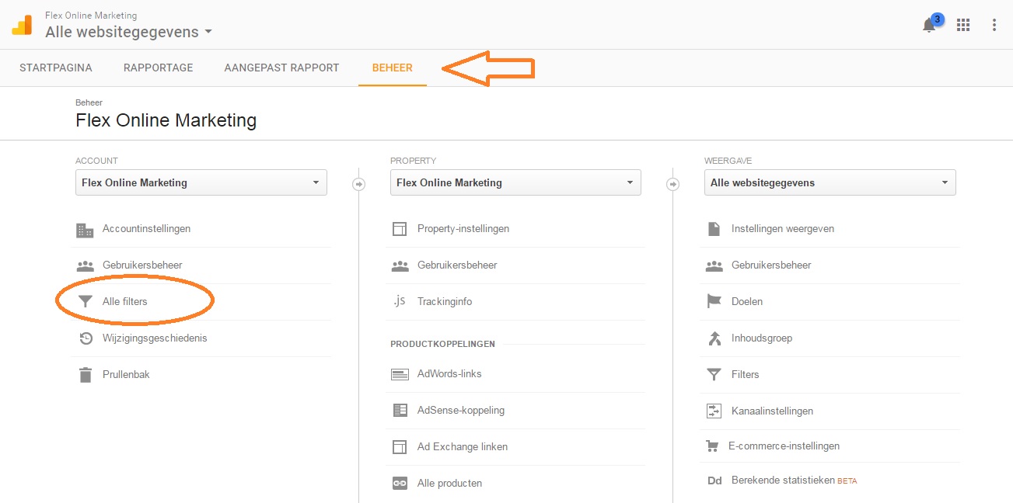Click the Berekende statistieken Dd icon
Screen dimensions: 1013x503
click(714, 481)
